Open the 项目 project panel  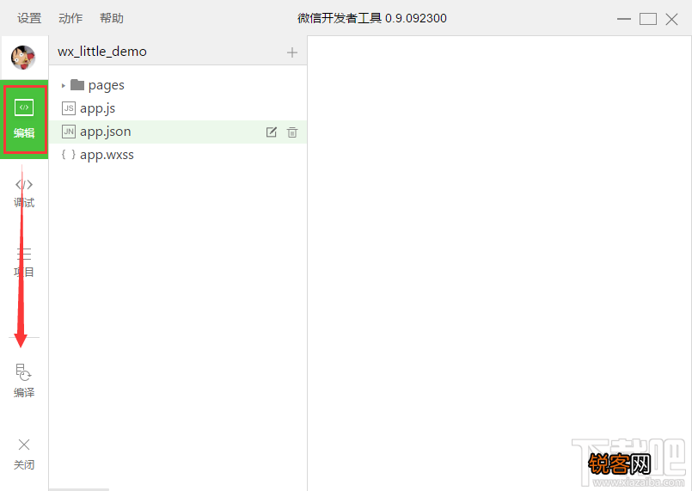24,262
